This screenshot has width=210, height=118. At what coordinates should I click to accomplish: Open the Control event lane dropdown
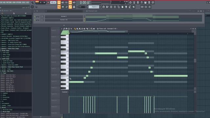[65, 92]
